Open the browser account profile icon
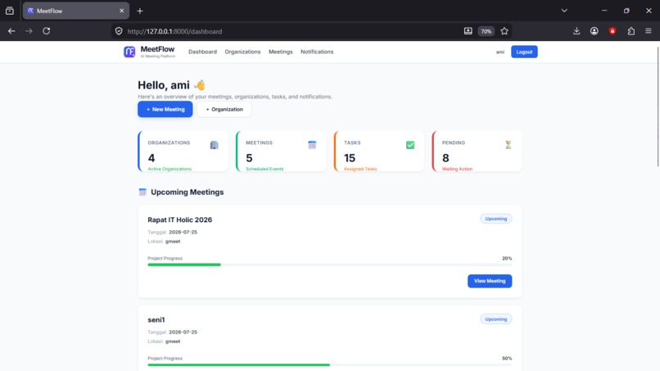This screenshot has width=660, height=371. pos(594,31)
